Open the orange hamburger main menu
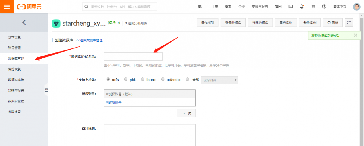The image size is (364, 146). pos(7,7)
